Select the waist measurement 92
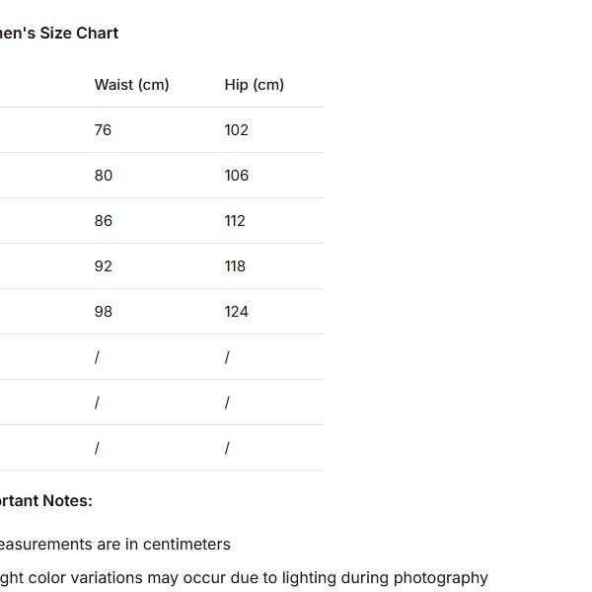 point(103,266)
